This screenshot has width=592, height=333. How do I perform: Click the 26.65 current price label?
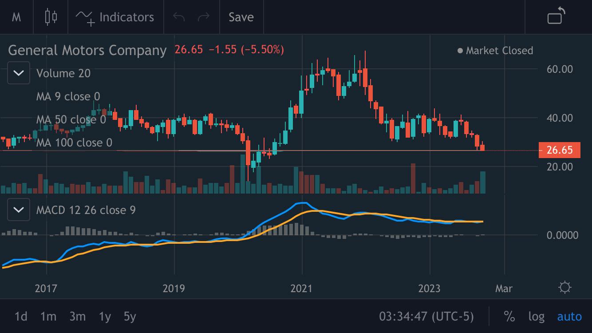tap(559, 150)
